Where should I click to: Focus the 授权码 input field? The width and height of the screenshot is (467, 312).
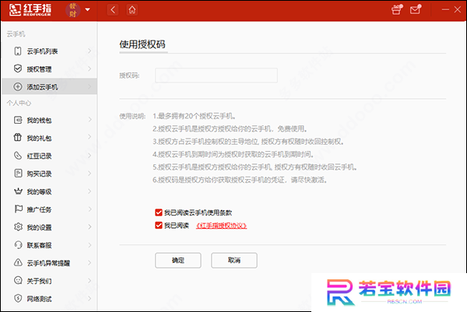(x=216, y=75)
